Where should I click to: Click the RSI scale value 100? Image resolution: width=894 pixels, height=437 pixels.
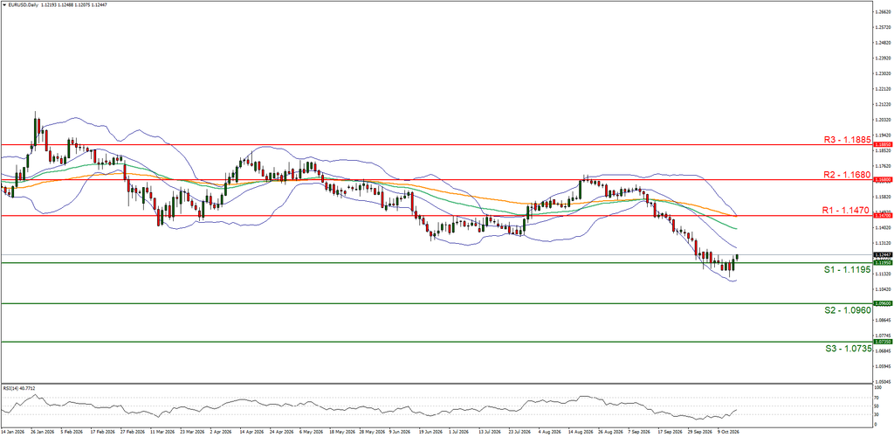[880, 389]
